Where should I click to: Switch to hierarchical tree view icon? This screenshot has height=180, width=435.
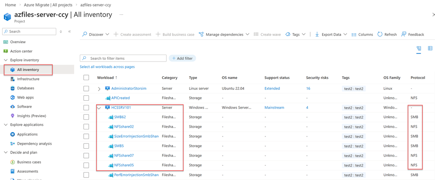[419, 48]
